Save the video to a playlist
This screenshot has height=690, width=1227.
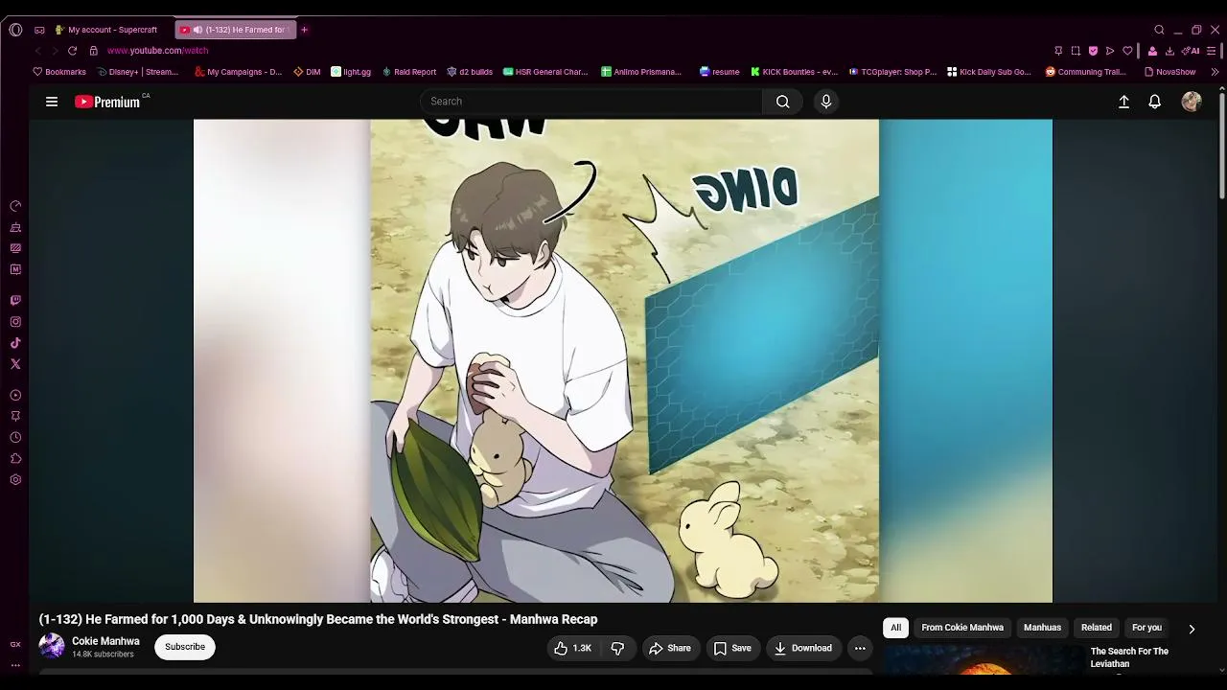tap(732, 648)
